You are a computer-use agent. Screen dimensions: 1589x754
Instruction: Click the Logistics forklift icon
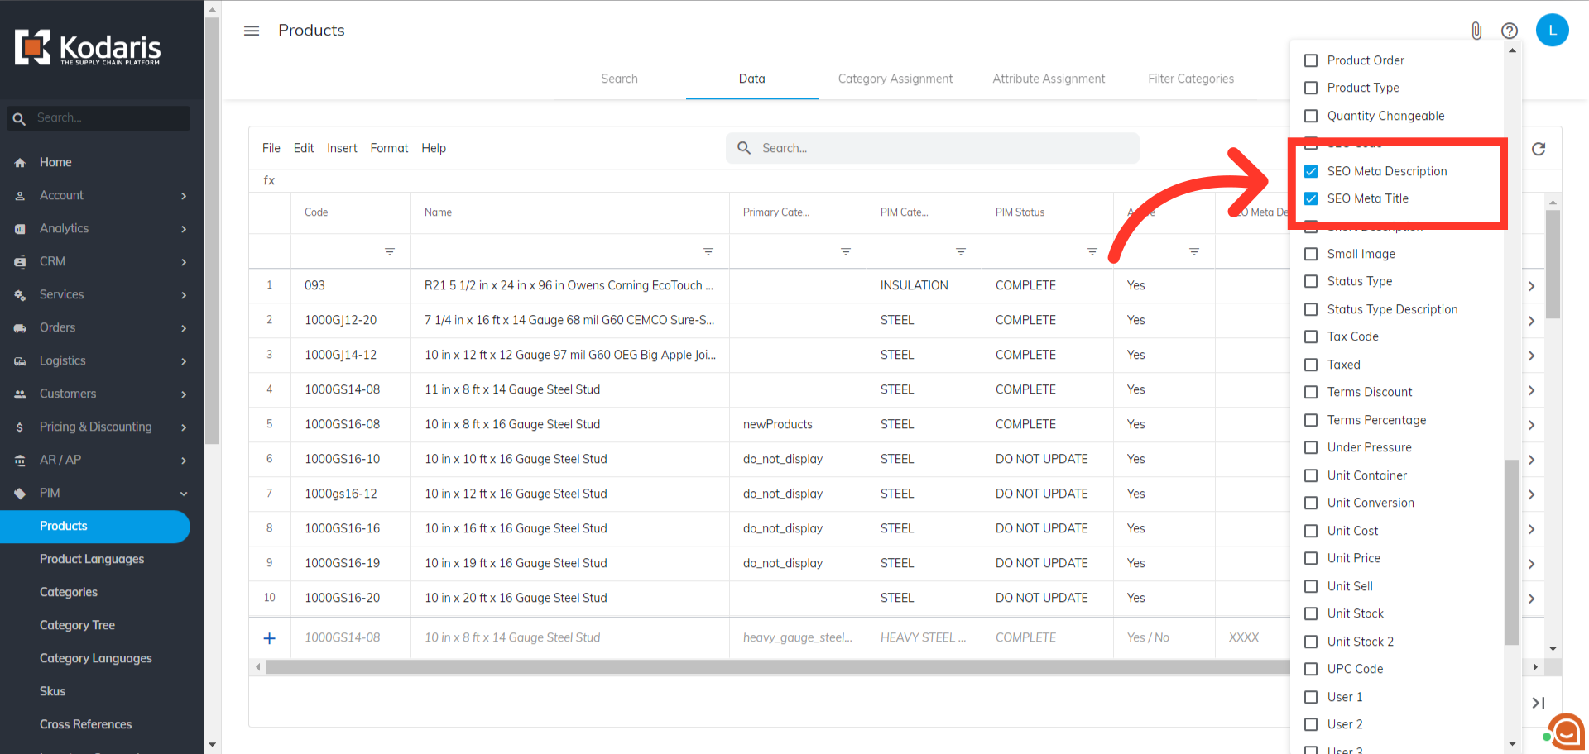(20, 361)
